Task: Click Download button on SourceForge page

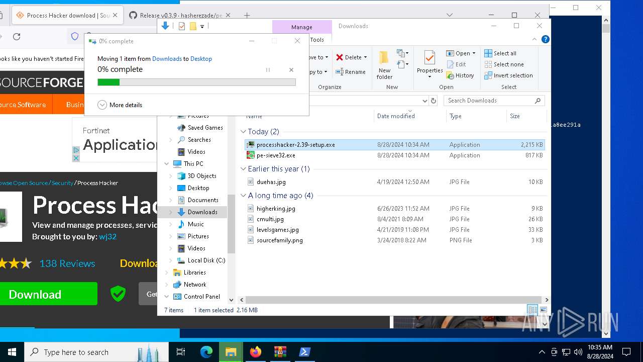Action: [49, 294]
